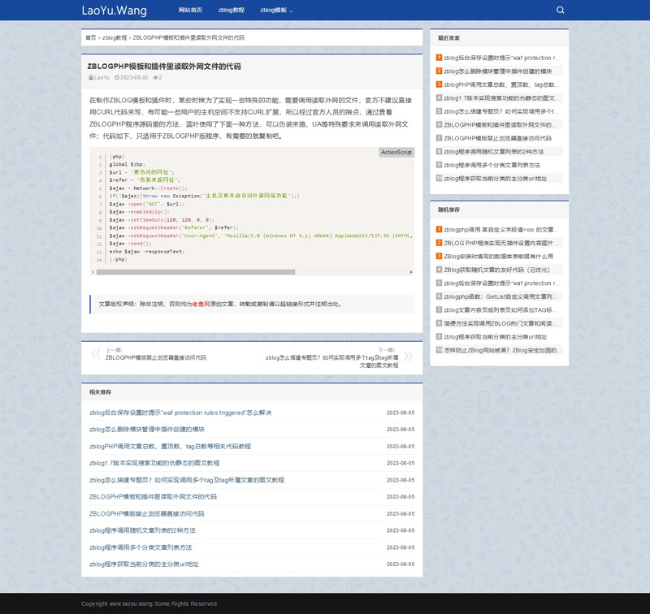The image size is (650, 614).
Task: Click the 相关推荐 section heading
Action: click(100, 392)
